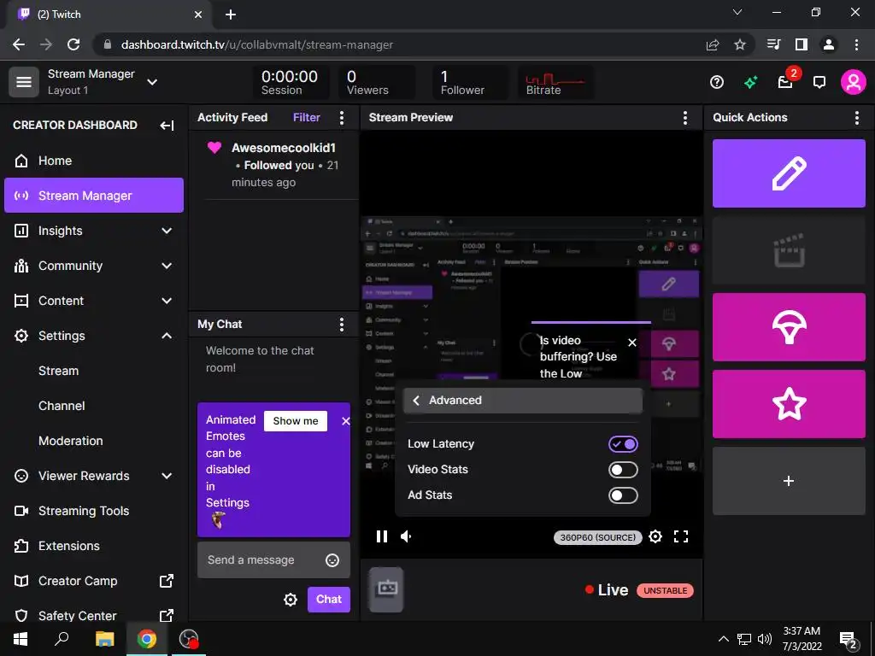Click the UNSTABLE stream status badge
Screen dimensions: 875x656
click(665, 591)
